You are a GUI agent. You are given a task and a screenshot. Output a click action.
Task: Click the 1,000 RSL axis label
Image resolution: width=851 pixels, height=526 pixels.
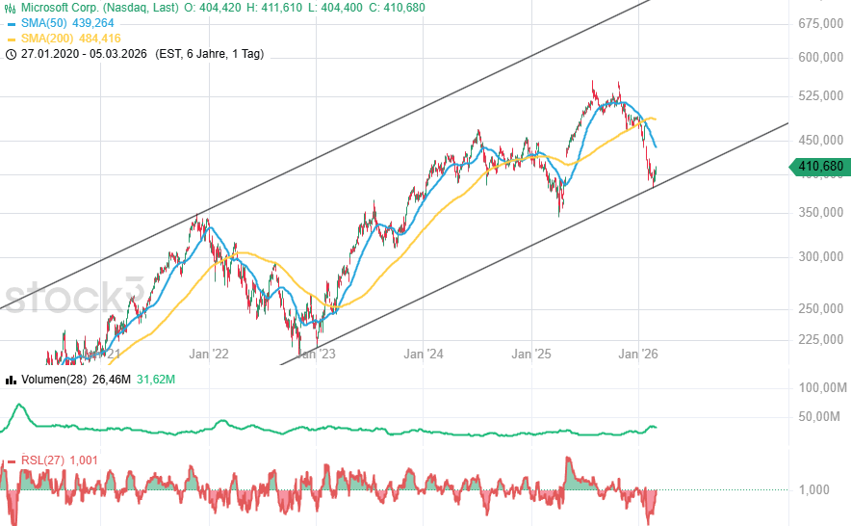[x=813, y=489]
